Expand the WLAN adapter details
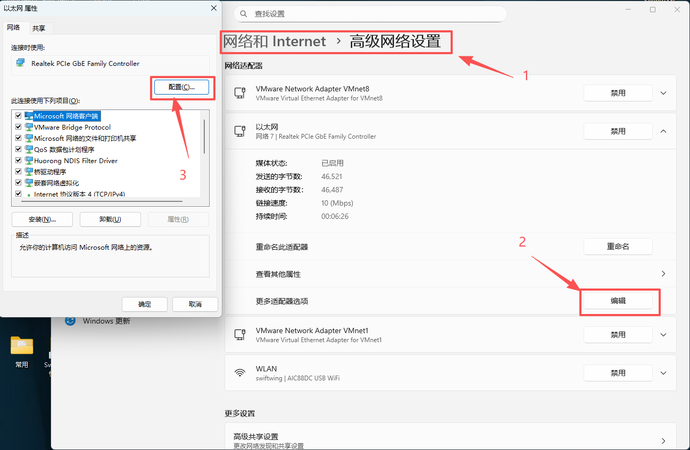The height and width of the screenshot is (450, 690). [663, 373]
